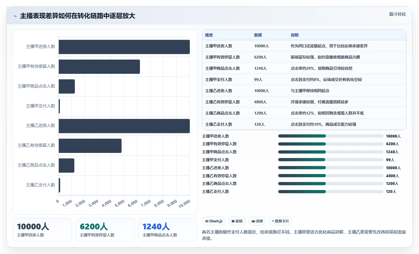
Task: Click the 4800人 progress list value
Action: coord(392,176)
